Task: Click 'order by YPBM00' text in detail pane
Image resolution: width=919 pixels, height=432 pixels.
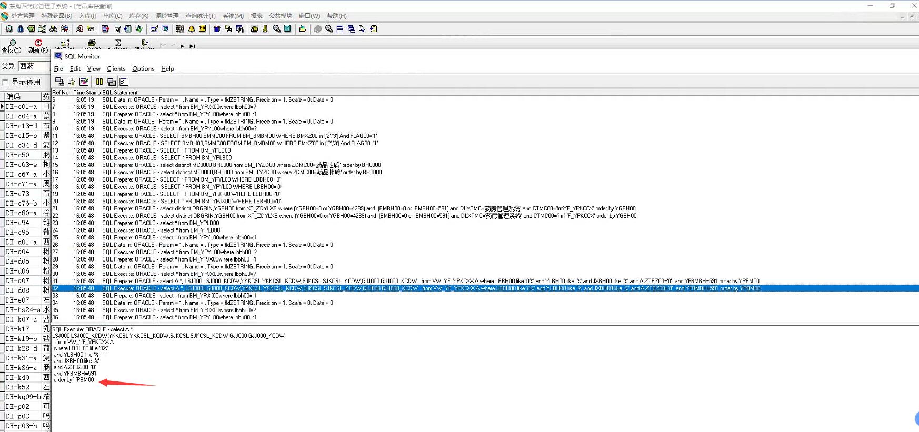Action: tap(74, 380)
